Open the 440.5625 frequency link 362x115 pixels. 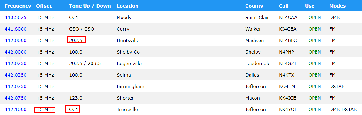coord(15,17)
